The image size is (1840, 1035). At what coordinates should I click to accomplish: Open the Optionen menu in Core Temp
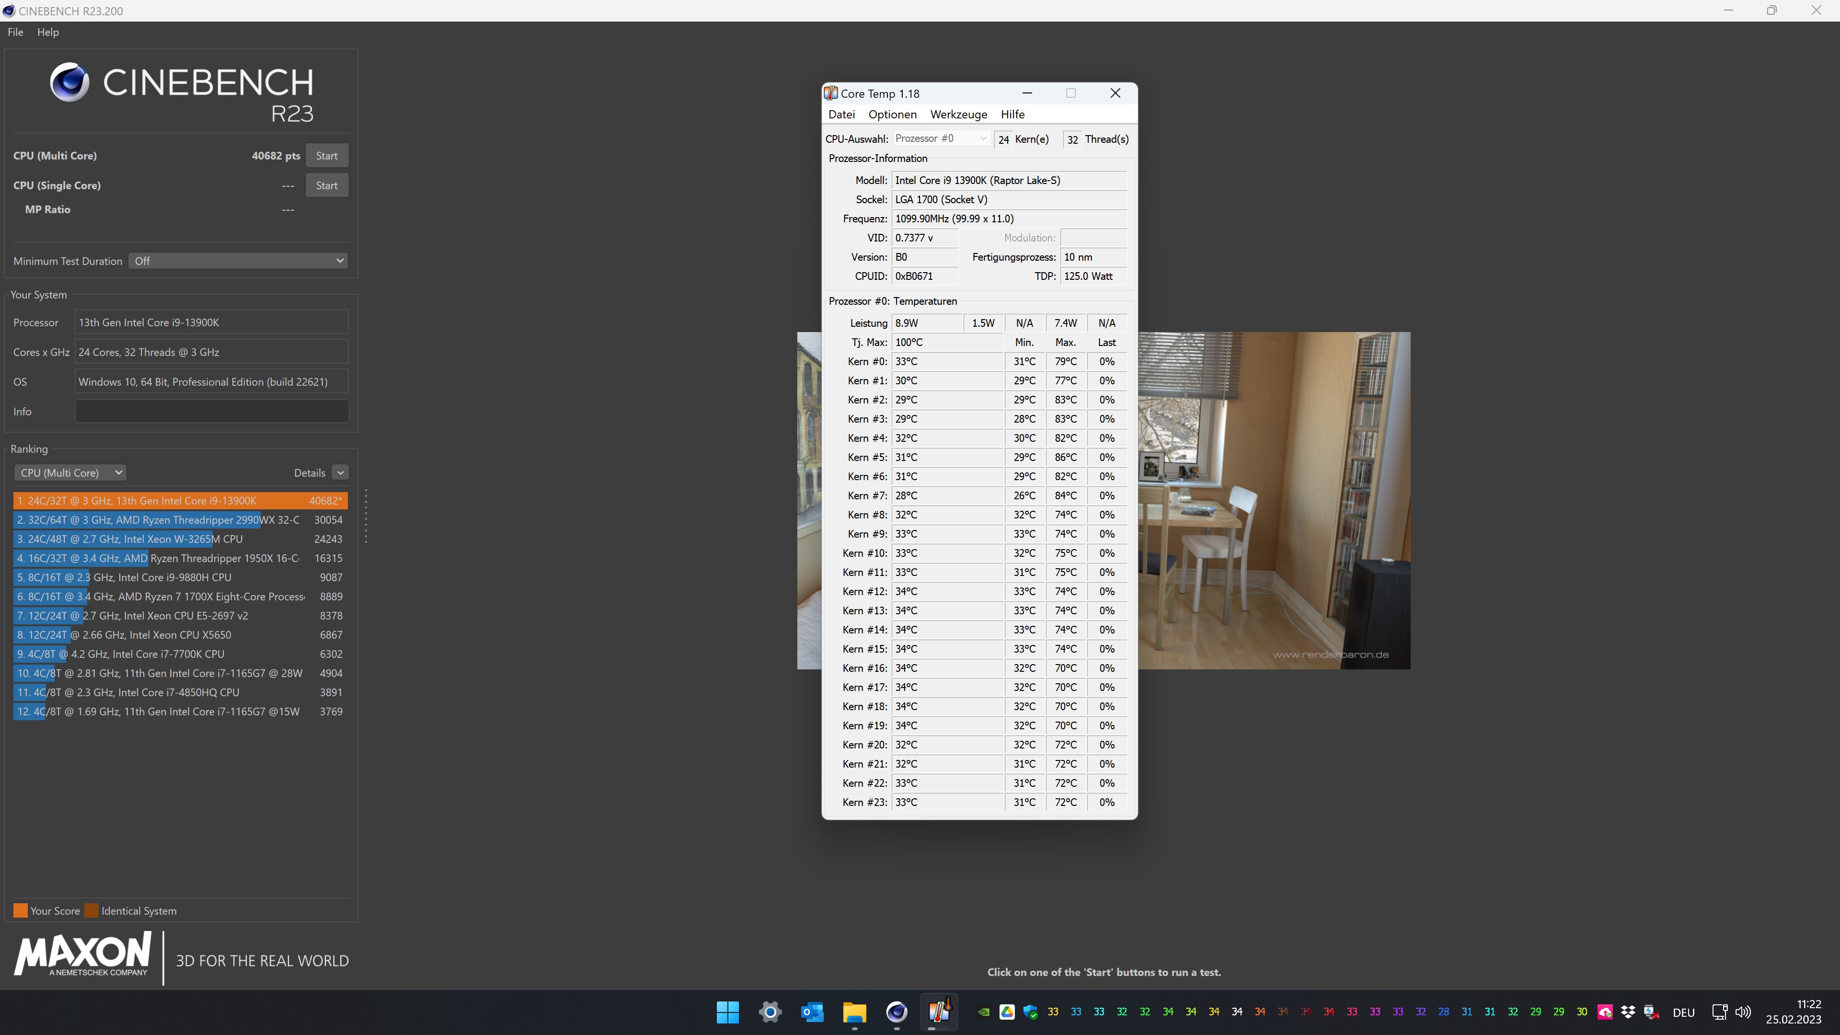pos(892,115)
